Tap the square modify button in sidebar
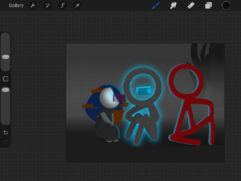 (x=6, y=79)
